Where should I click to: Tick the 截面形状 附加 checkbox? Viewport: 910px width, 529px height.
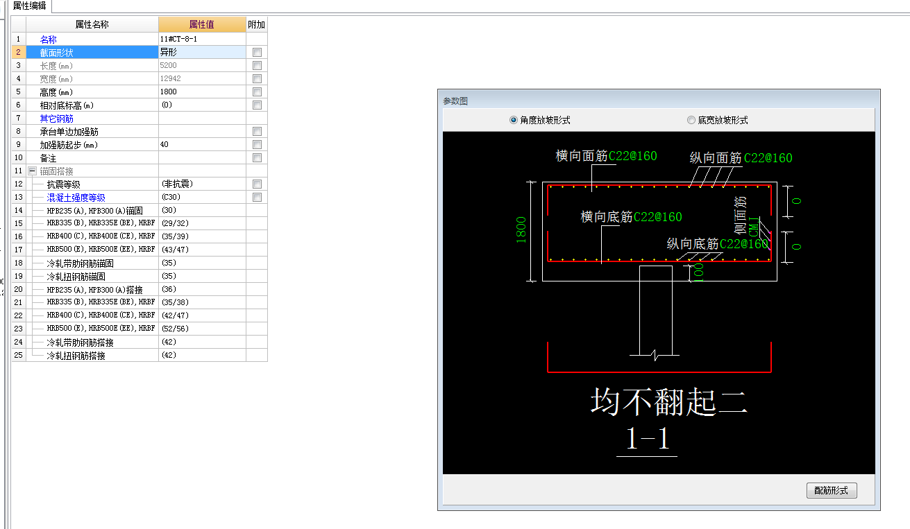(257, 52)
